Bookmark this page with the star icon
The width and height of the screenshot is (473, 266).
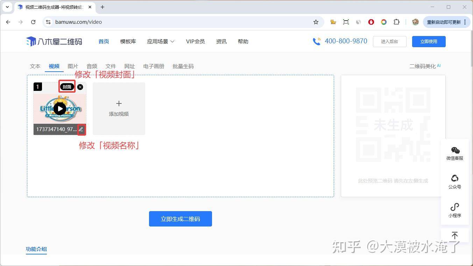click(316, 22)
